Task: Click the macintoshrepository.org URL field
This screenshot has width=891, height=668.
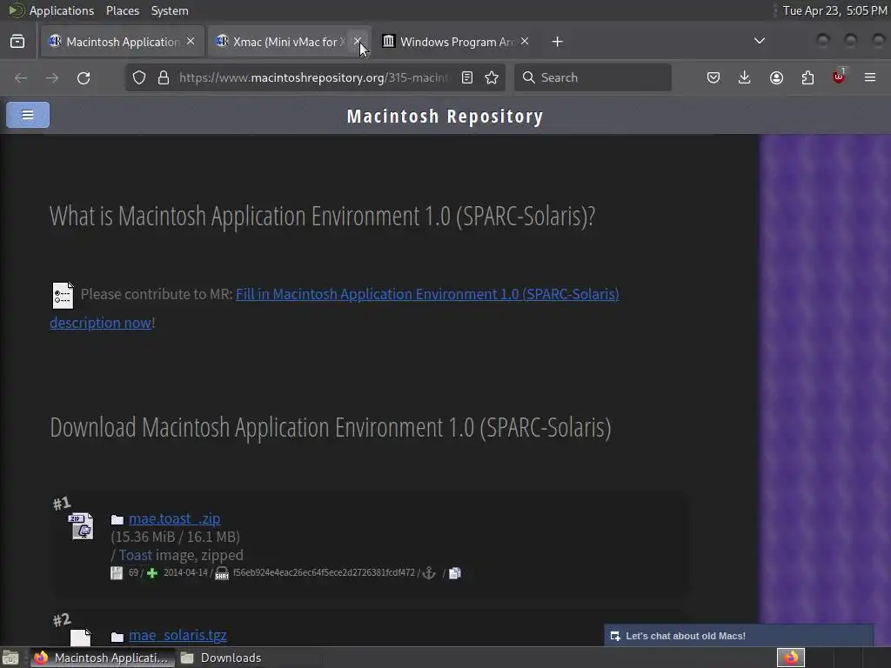Action: click(x=313, y=77)
